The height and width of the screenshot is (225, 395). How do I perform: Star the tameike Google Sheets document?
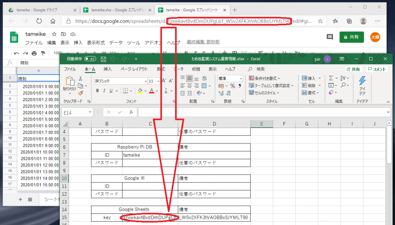coord(54,34)
